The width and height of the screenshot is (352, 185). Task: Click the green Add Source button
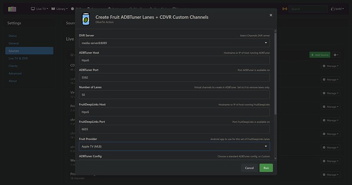coord(320,55)
